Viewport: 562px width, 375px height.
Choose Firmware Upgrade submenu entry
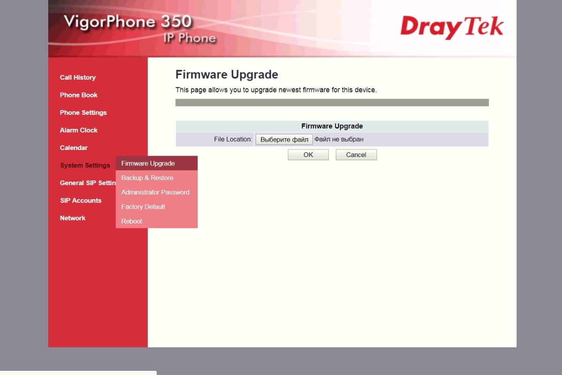(x=156, y=163)
